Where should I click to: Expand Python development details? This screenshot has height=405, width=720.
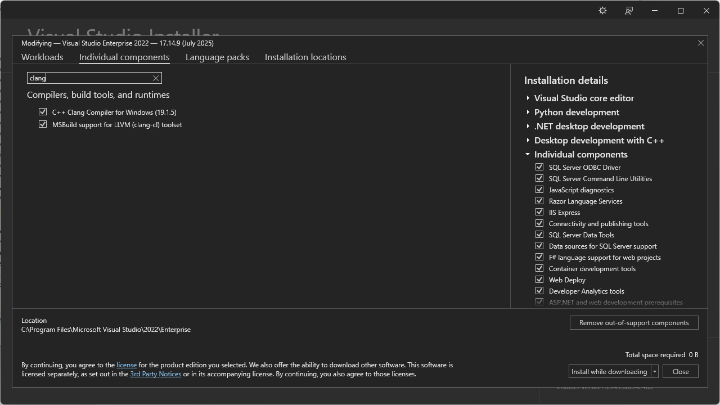528,112
